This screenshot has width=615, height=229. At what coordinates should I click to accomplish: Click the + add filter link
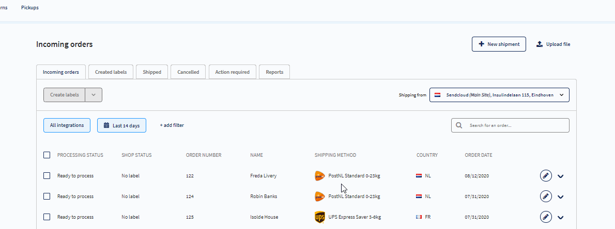coord(172,125)
